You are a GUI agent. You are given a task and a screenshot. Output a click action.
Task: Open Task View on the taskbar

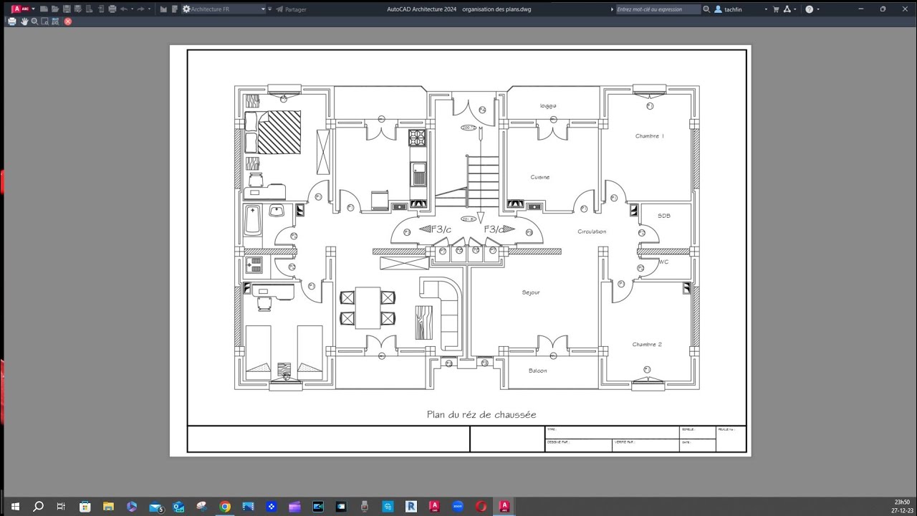point(61,507)
